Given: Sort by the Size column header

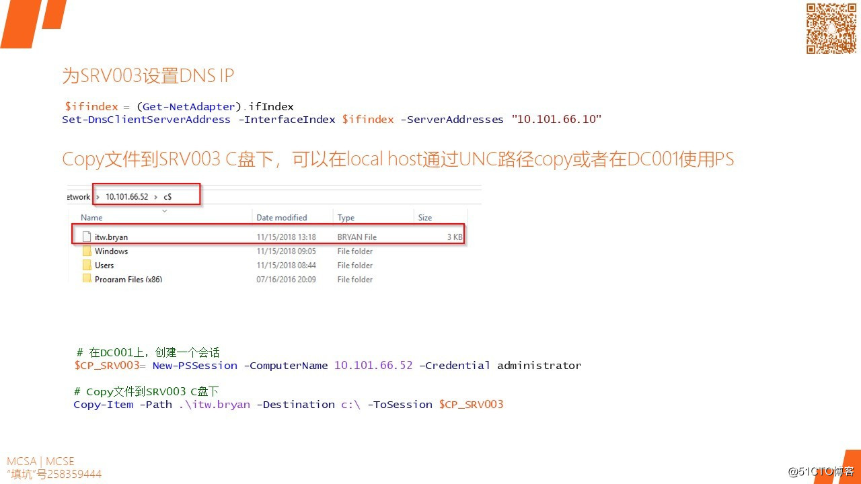Looking at the screenshot, I should [x=425, y=217].
